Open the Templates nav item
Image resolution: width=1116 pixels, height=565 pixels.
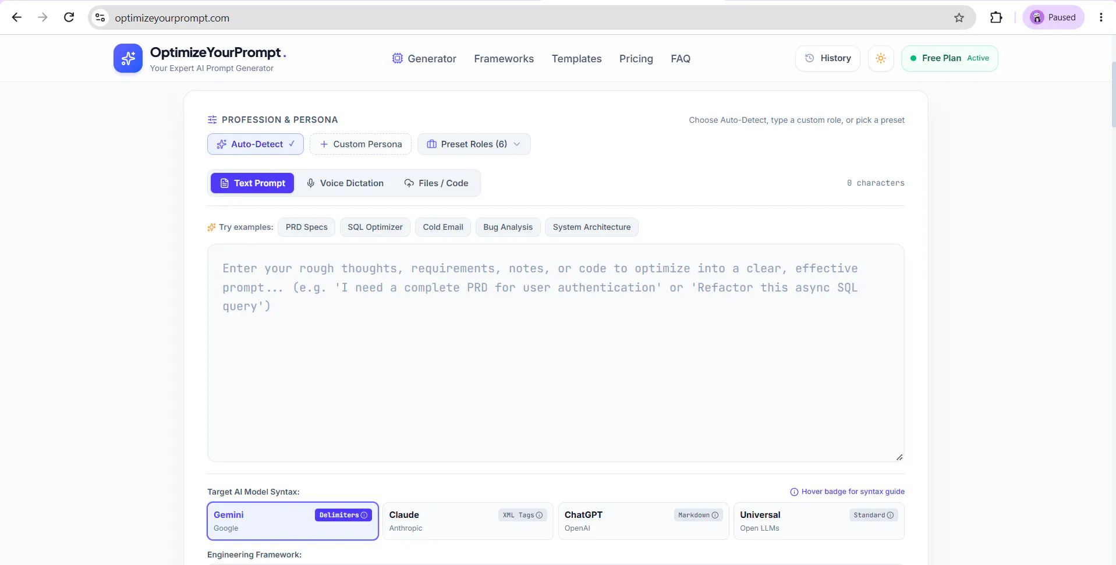pyautogui.click(x=576, y=59)
